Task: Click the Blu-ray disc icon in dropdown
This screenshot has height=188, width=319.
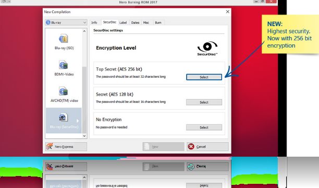Action: (x=48, y=22)
